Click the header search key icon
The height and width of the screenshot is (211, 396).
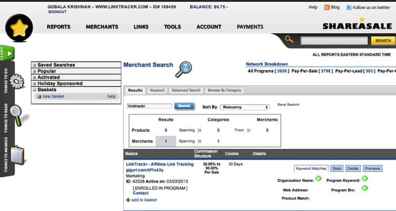pos(289,39)
